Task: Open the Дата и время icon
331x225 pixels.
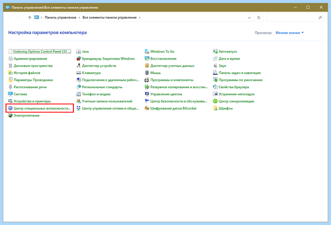Action: tap(215, 58)
